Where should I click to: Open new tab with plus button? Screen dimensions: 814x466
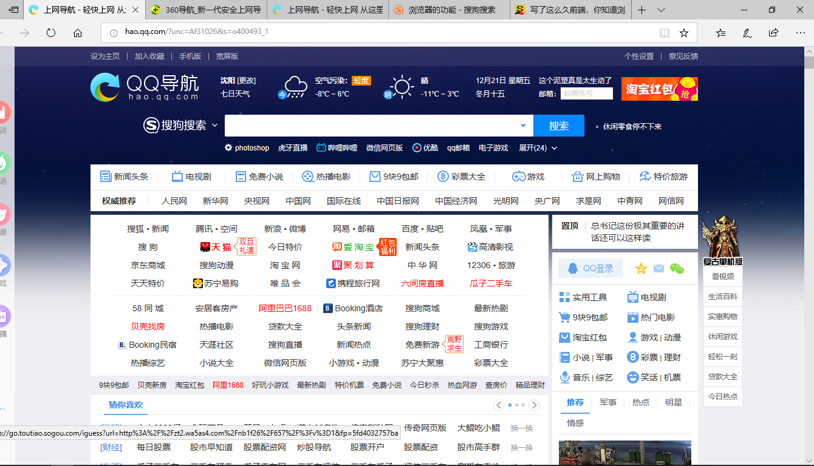(x=642, y=10)
